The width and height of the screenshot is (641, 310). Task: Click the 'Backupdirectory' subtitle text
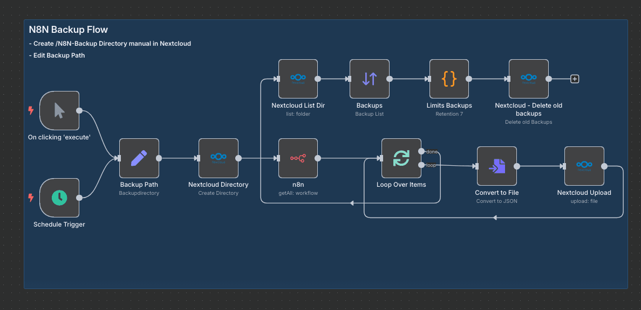[x=139, y=193]
